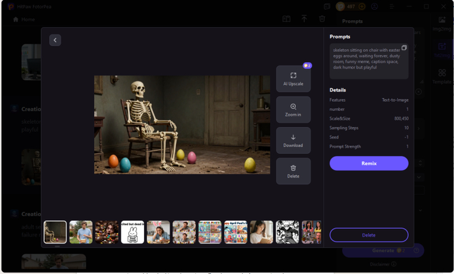The image size is (454, 274).
Task: Download the generated skeleton image
Action: 293,140
